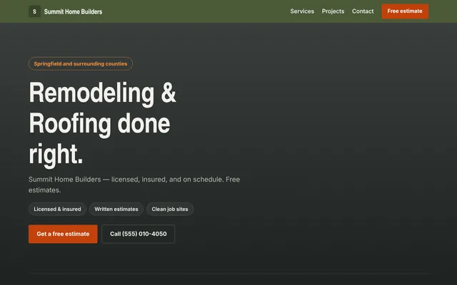Open the Summit Home Builders brand name link
Image resolution: width=457 pixels, height=285 pixels.
pos(73,11)
